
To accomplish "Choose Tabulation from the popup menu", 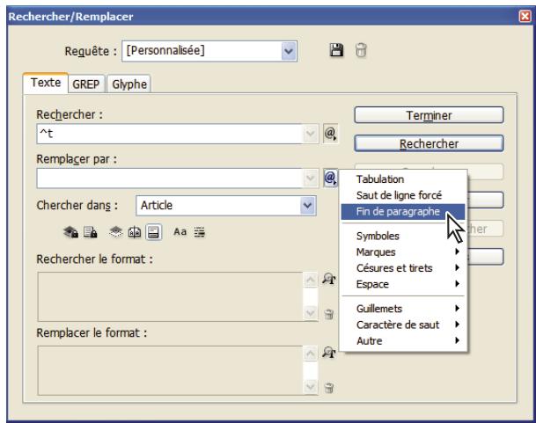I will click(x=403, y=179).
